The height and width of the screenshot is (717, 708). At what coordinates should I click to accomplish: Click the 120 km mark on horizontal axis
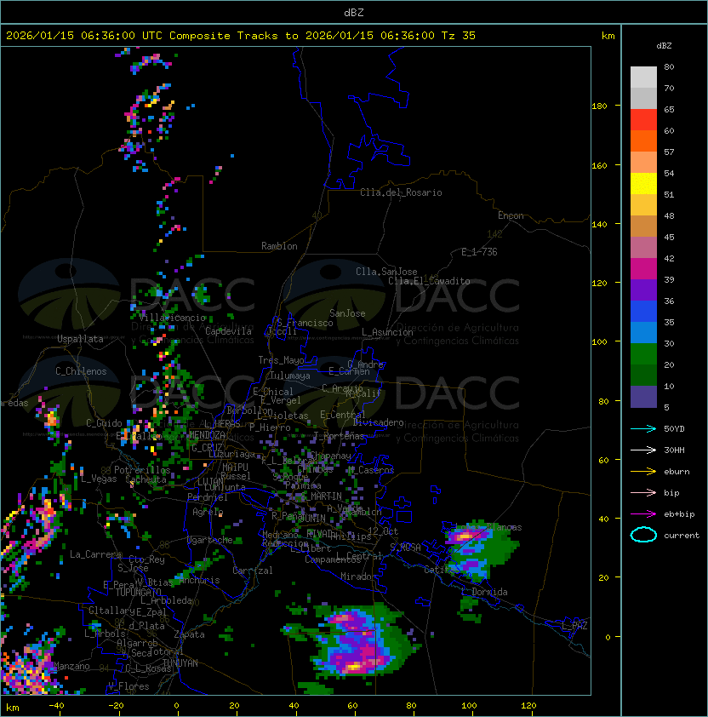coord(528,706)
